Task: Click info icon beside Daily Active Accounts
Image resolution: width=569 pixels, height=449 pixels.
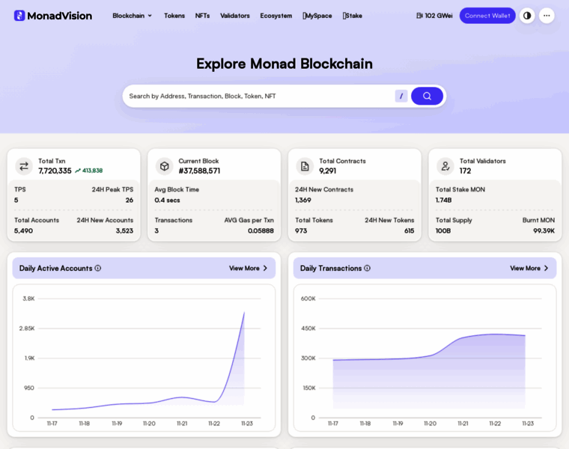Action: point(98,268)
